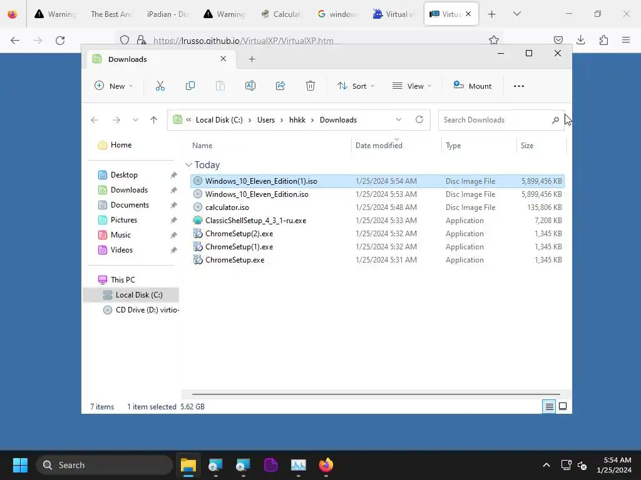Screen dimensions: 641x480
Task: Click the Paste clipboard icon
Action: 220,86
